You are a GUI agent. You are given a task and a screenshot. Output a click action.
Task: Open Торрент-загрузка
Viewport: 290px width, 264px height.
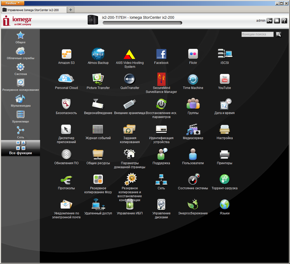click(225, 179)
